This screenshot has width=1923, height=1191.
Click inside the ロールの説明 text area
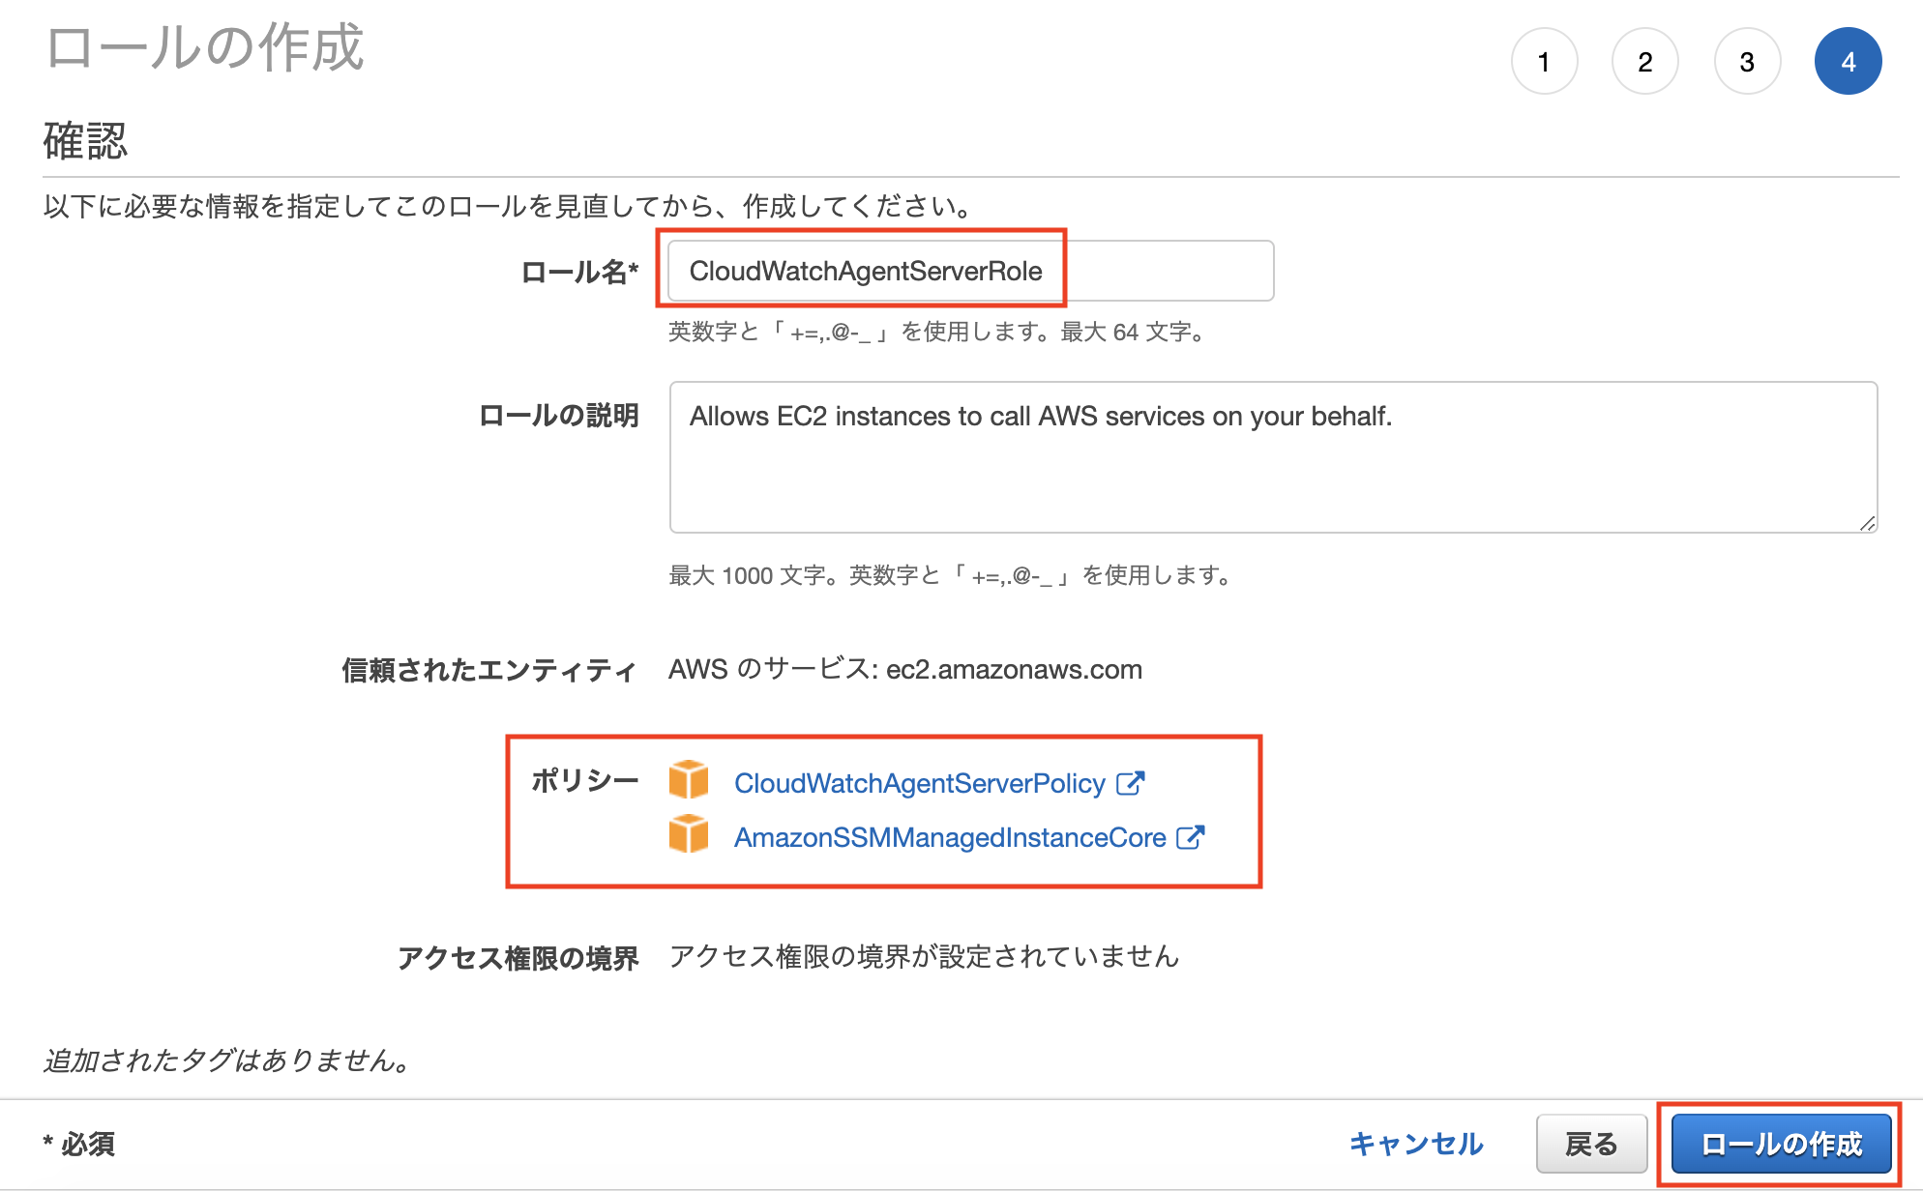pyautogui.click(x=1273, y=457)
